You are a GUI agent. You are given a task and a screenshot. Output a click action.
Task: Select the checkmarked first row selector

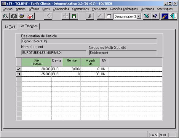tap(19, 69)
